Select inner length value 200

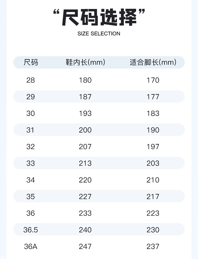pos(85,130)
